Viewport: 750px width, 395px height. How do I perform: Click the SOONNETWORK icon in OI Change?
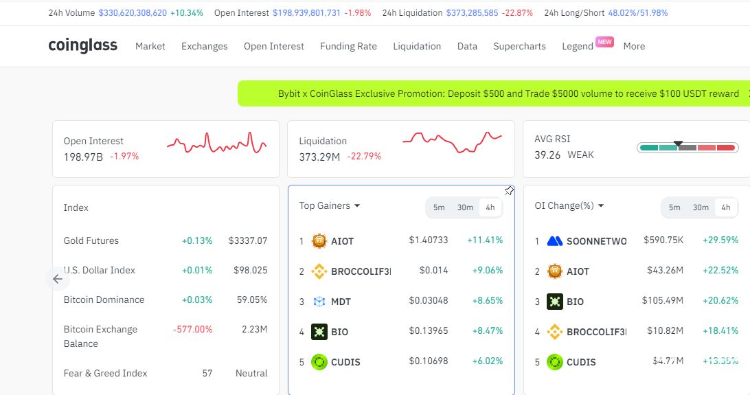[554, 241]
